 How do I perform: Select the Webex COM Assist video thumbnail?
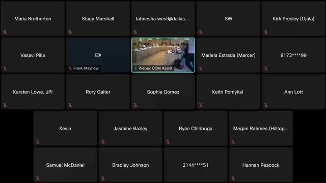(x=163, y=55)
